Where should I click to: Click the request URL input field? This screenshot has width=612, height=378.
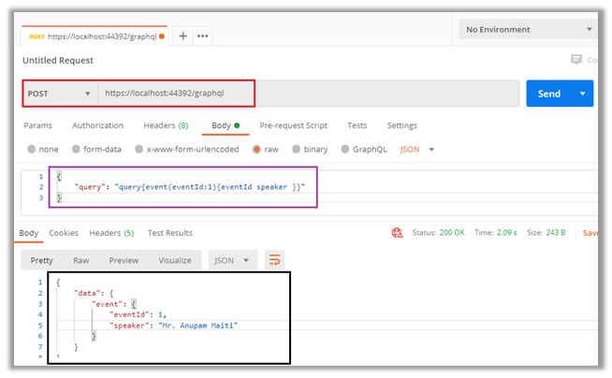click(309, 94)
